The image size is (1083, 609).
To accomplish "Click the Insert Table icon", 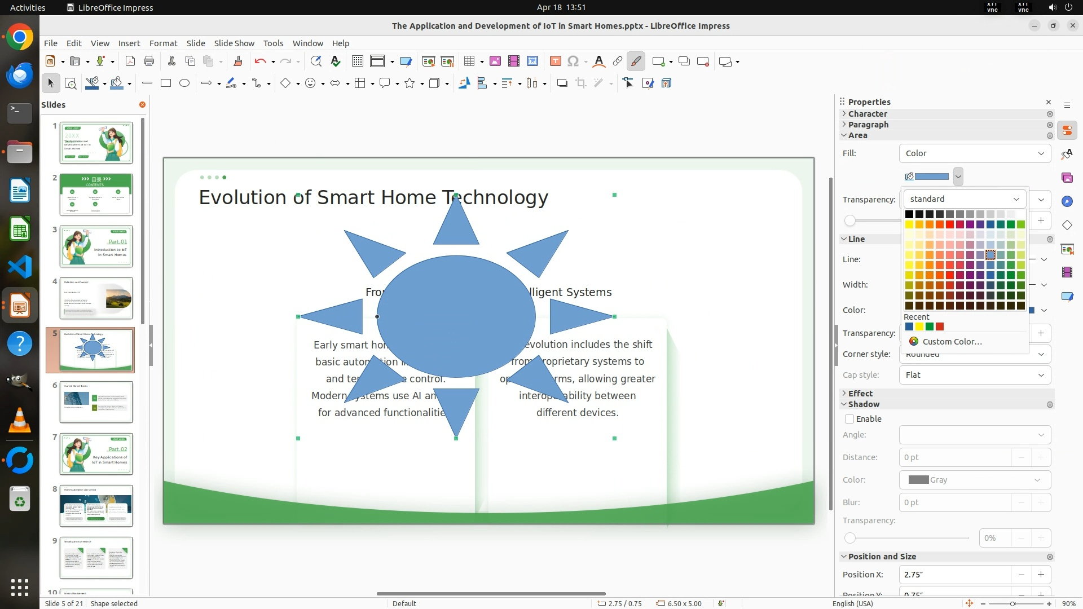I will 469,61.
